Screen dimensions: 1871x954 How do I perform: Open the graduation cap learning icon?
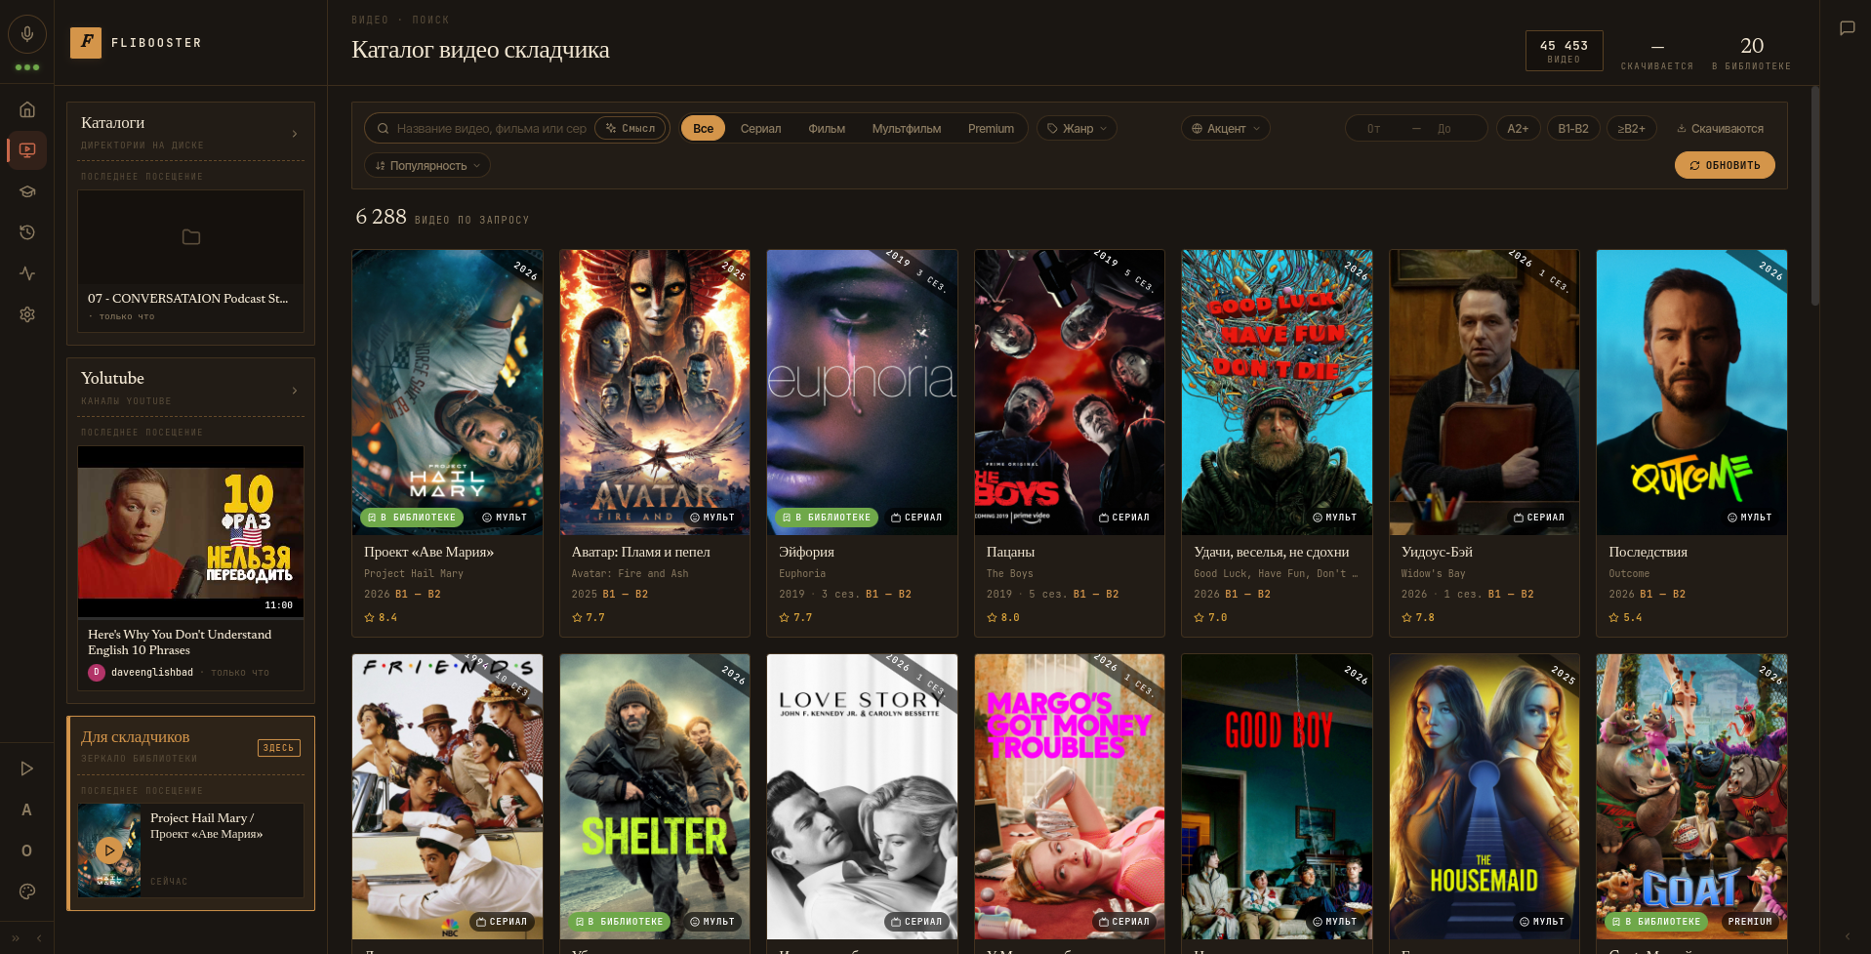coord(27,191)
